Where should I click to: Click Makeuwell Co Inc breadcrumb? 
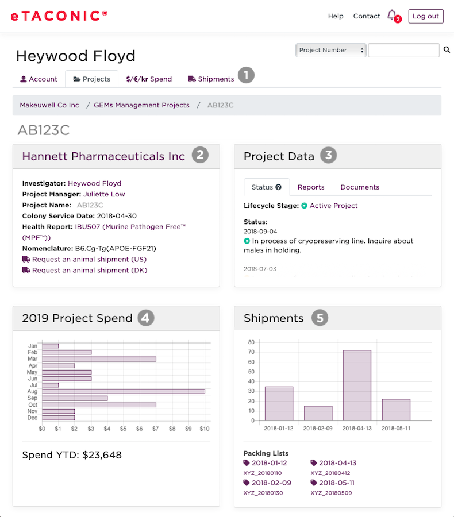point(49,105)
